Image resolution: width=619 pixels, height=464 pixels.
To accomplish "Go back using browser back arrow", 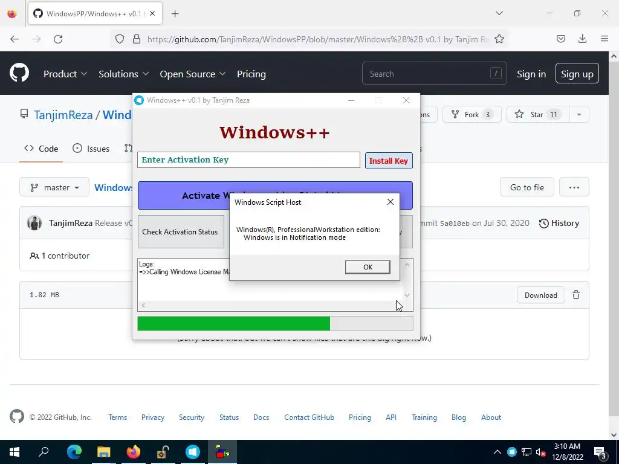I will [15, 39].
